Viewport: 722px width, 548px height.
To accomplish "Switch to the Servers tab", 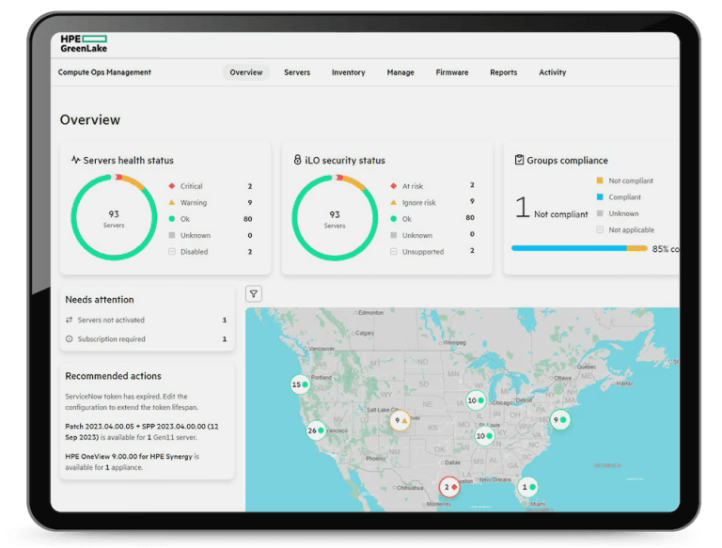I will (x=297, y=72).
